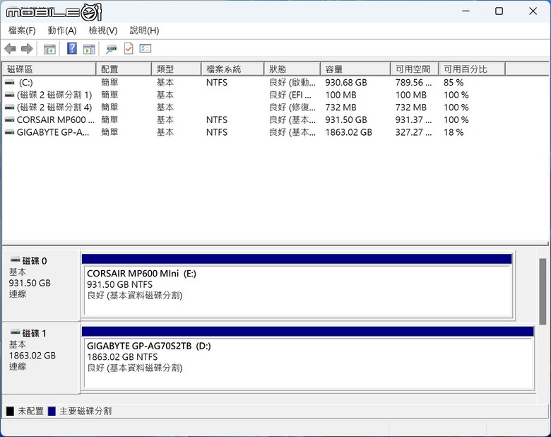
Task: Close the Disk Management window
Action: [533, 11]
